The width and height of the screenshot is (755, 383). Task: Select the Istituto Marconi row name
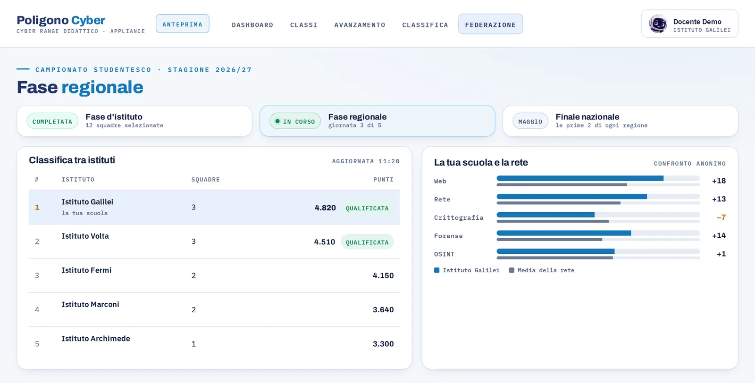(90, 304)
